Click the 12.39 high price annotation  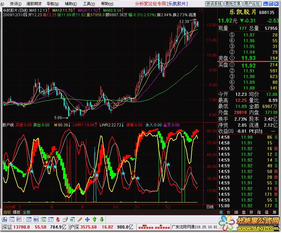pos(184,22)
